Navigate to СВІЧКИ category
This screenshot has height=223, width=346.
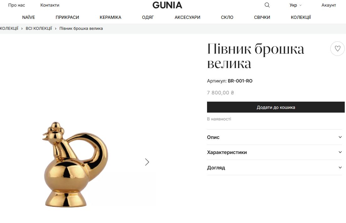click(262, 17)
